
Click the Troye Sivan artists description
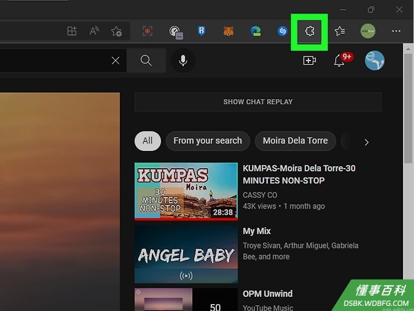(300, 251)
